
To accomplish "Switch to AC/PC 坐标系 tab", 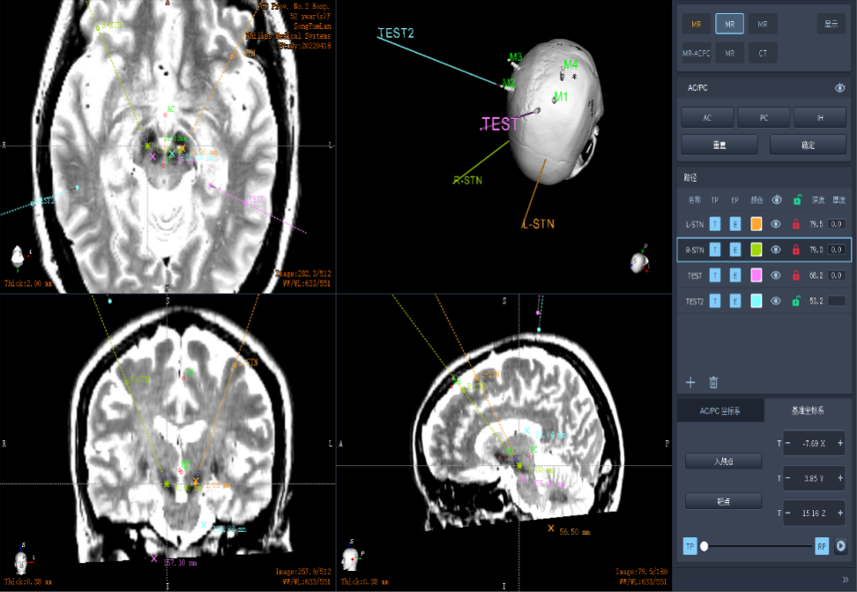I will [720, 410].
